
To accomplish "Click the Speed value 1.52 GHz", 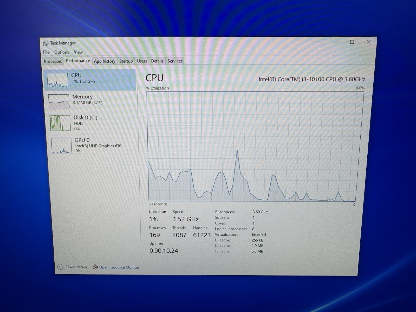I will pos(186,219).
